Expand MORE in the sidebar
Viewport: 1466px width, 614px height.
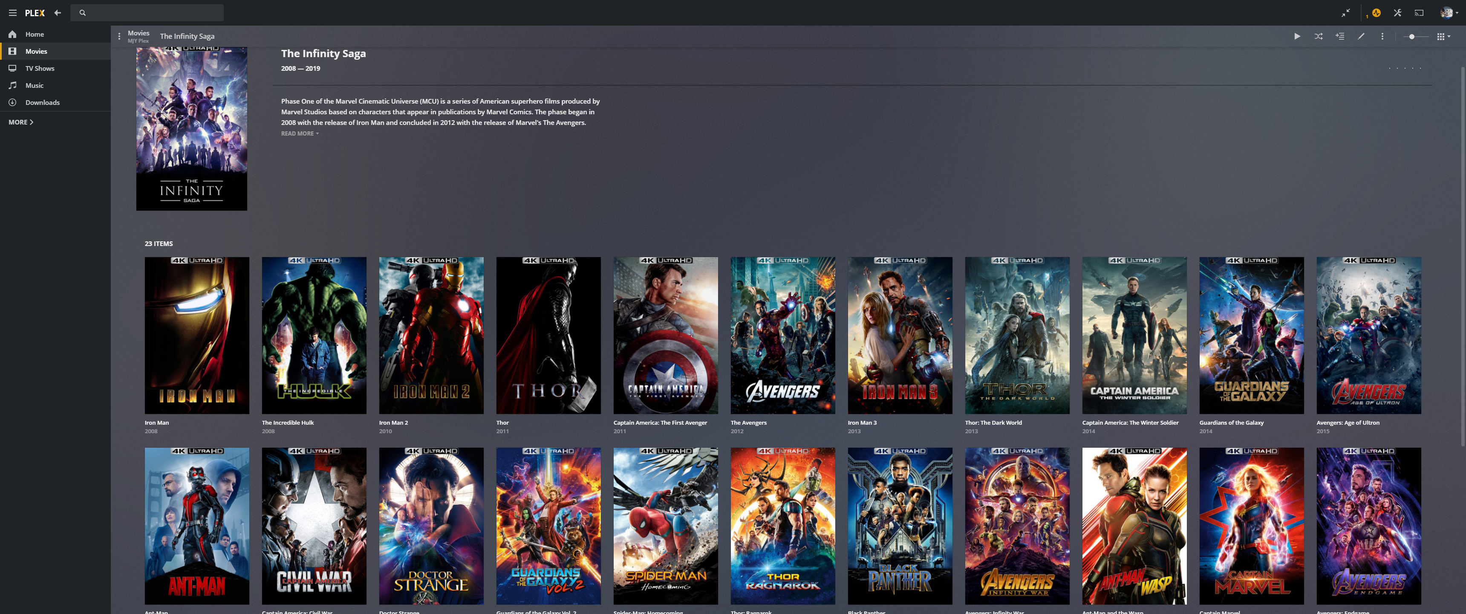point(21,122)
